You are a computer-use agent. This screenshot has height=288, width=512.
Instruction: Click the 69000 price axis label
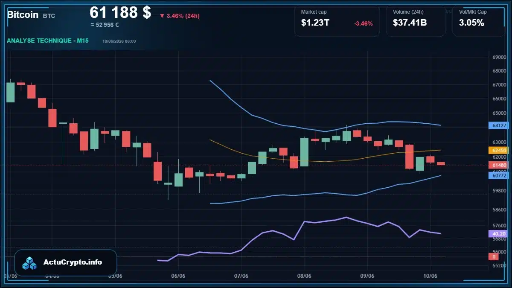pos(499,57)
